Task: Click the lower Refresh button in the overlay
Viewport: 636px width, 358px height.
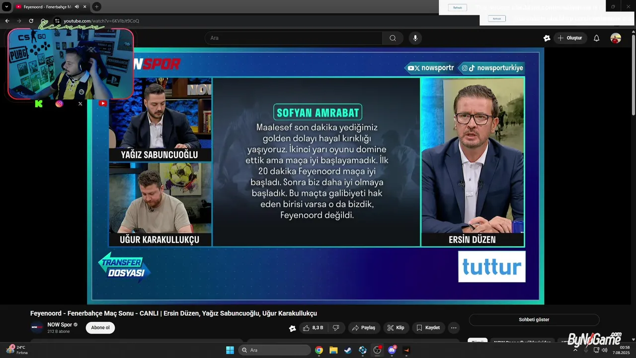Action: point(496,18)
